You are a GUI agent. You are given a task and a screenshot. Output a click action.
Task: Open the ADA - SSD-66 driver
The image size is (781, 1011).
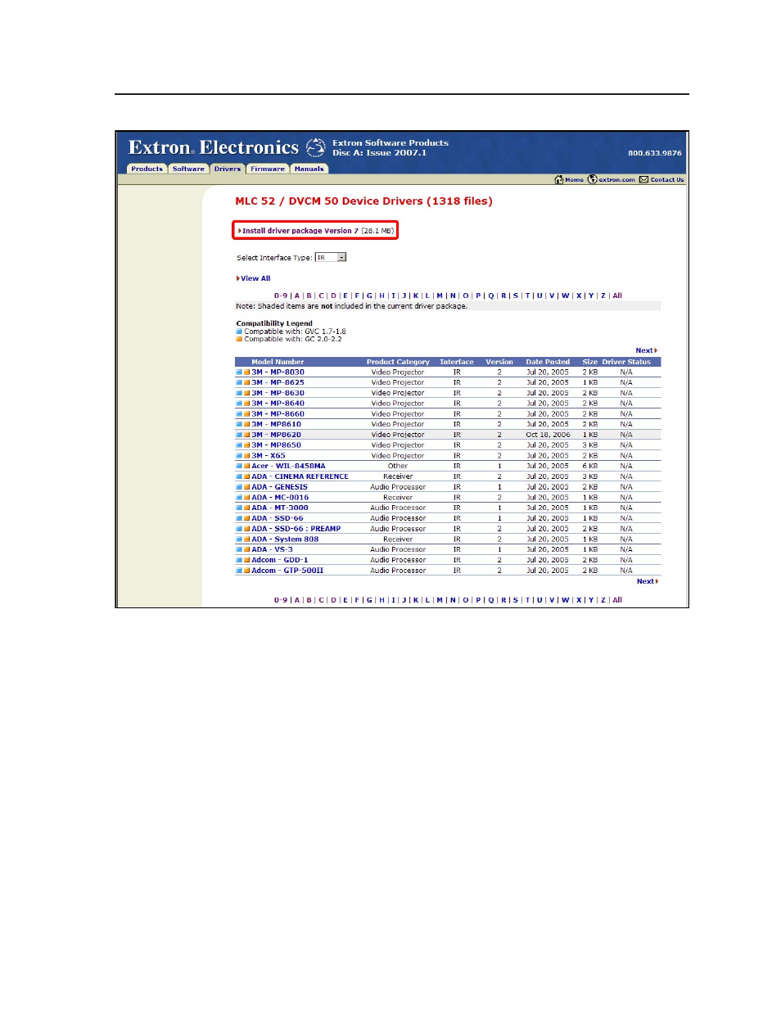click(278, 518)
